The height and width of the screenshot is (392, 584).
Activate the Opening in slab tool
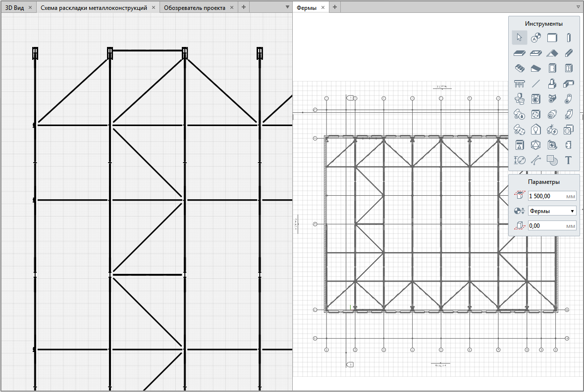[535, 53]
